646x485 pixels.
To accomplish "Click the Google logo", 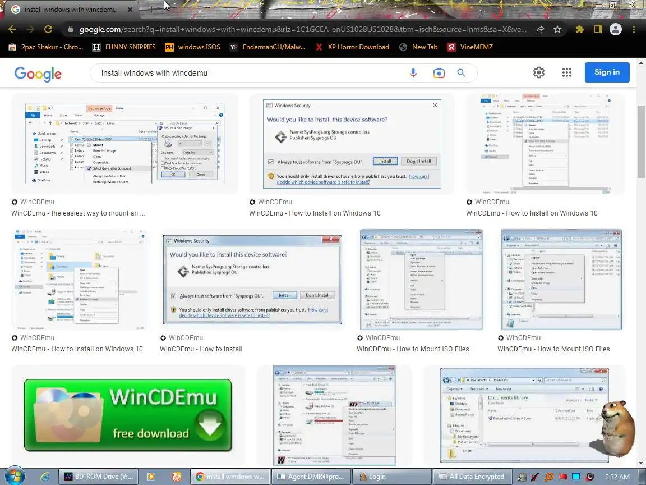I will 38,74.
